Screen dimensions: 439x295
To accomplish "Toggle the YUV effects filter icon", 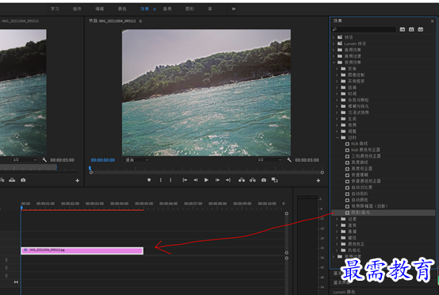I will pos(421,29).
